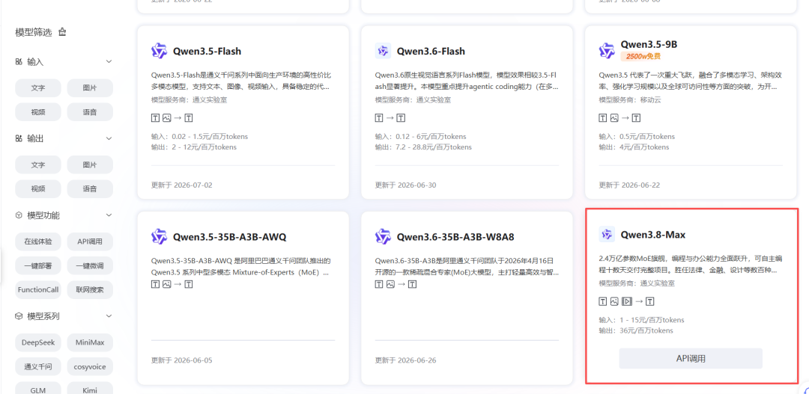Image resolution: width=809 pixels, height=394 pixels.
Task: Click output text modality icon on Qwen3.5-Flash
Action: 189,118
